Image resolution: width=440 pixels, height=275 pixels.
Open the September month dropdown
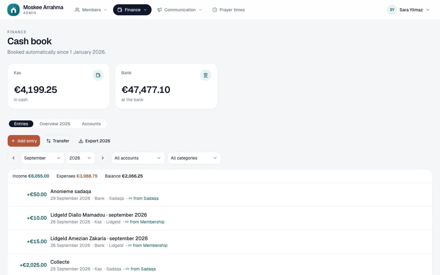tap(42, 158)
